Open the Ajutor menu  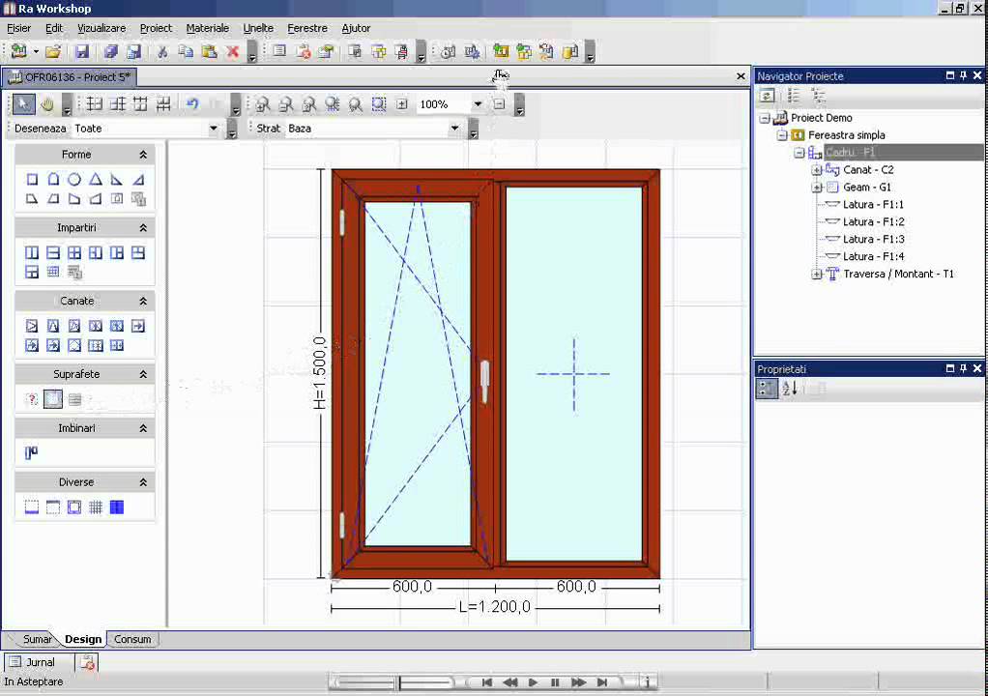[356, 28]
